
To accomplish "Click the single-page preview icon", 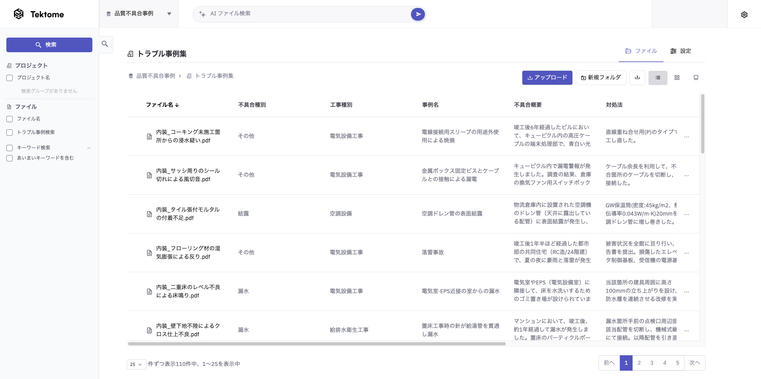I will pyautogui.click(x=696, y=78).
